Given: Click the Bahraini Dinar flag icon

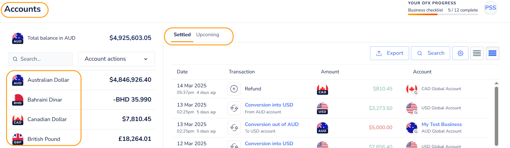Looking at the screenshot, I should coord(18,100).
